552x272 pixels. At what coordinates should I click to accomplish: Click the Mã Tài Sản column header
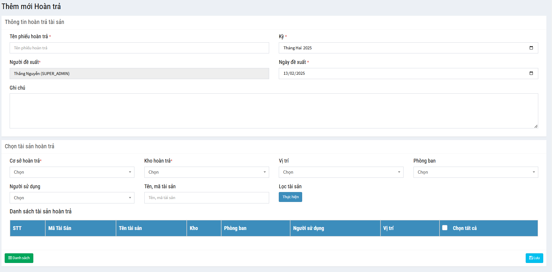click(x=60, y=228)
